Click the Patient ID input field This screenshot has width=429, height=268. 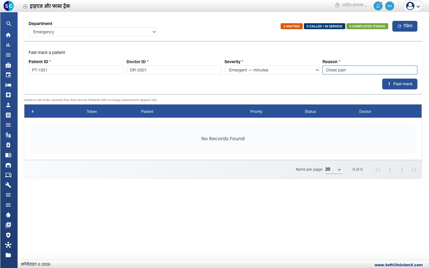tap(76, 70)
